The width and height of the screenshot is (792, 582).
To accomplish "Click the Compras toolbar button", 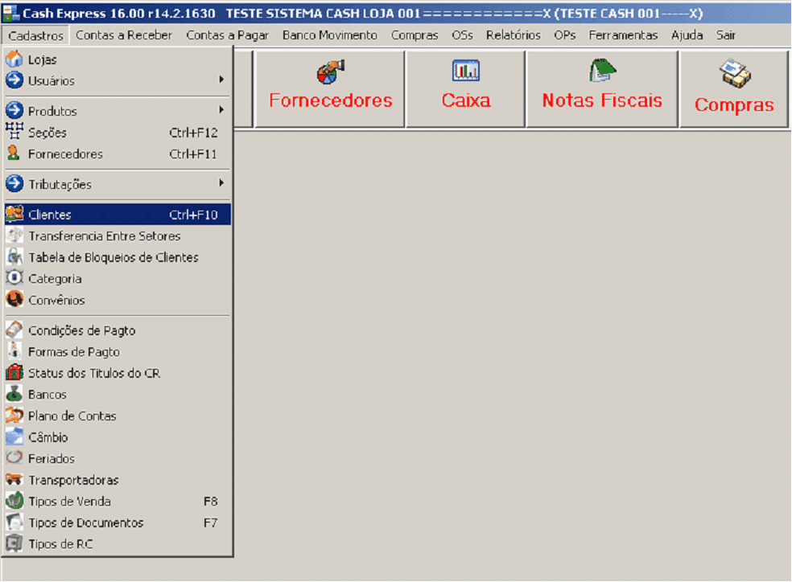I will [733, 90].
